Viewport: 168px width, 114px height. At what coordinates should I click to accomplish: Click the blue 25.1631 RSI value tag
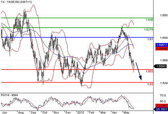(x=161, y=109)
